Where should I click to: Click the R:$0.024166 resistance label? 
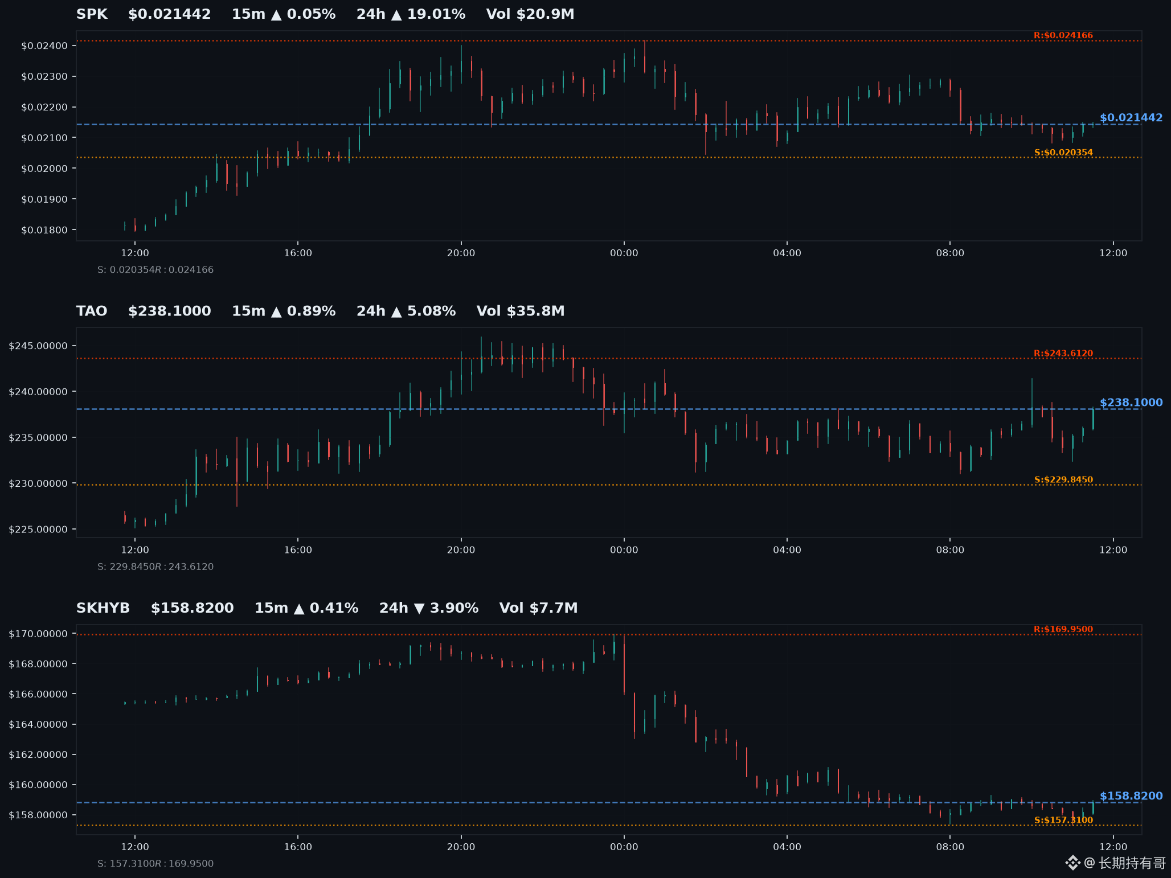1063,35
